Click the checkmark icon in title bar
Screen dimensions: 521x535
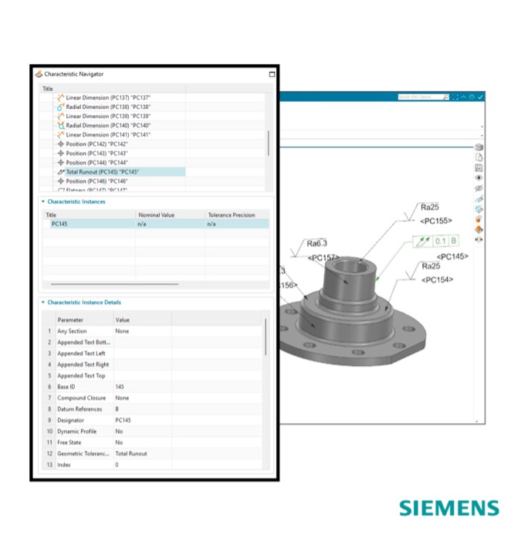point(480,97)
